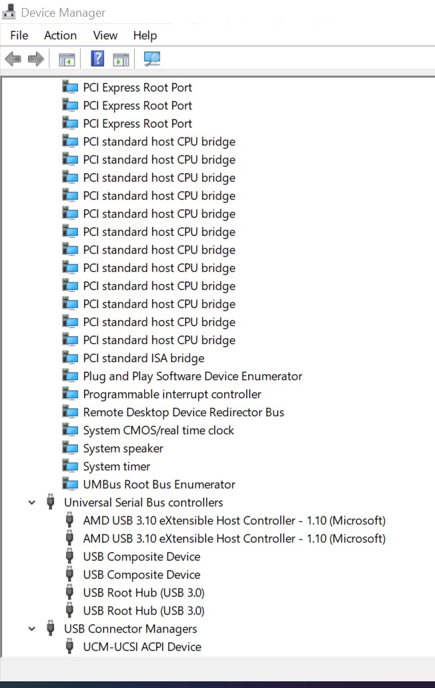The image size is (435, 688).
Task: Open the Action menu
Action: pos(61,35)
